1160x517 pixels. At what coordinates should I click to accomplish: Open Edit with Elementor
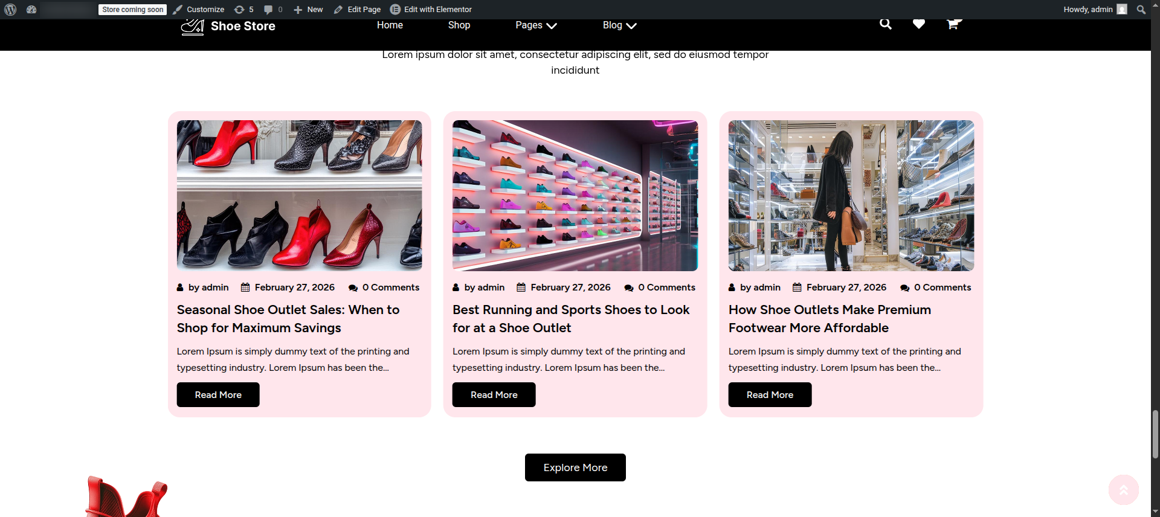[x=431, y=10]
